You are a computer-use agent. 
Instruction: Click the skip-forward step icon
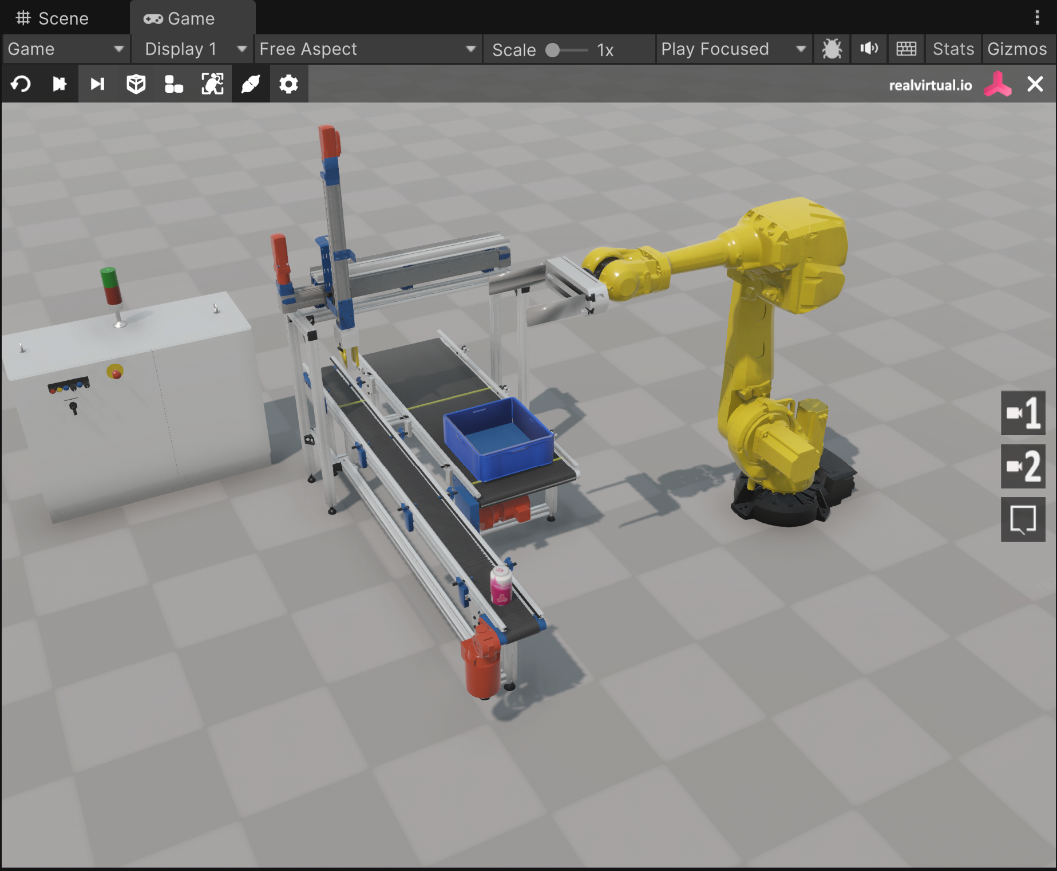pos(97,84)
